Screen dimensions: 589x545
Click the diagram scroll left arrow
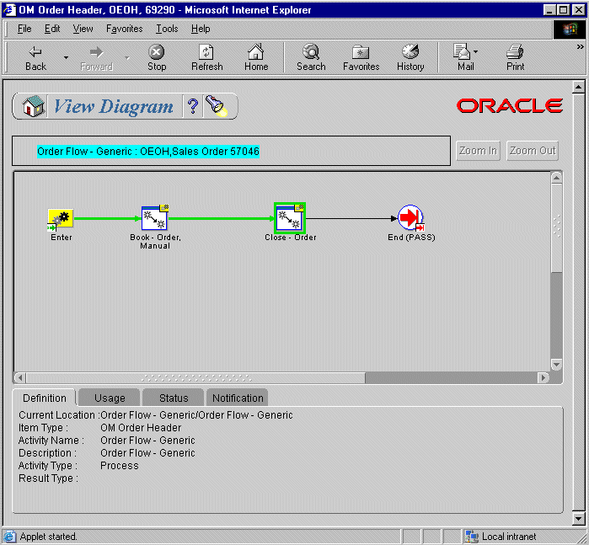click(x=20, y=377)
